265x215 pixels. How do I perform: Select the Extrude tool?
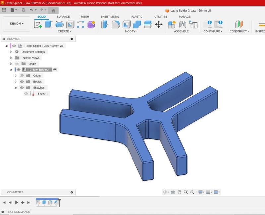pyautogui.click(x=49, y=24)
